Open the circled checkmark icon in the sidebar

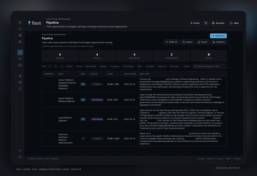[20, 89]
